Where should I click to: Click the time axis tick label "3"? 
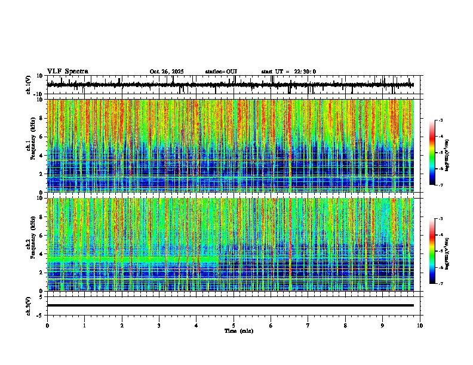(159, 326)
